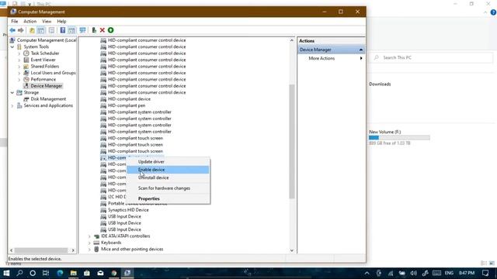
Task: Choose Uninstall device from context menu
Action: 168,177
